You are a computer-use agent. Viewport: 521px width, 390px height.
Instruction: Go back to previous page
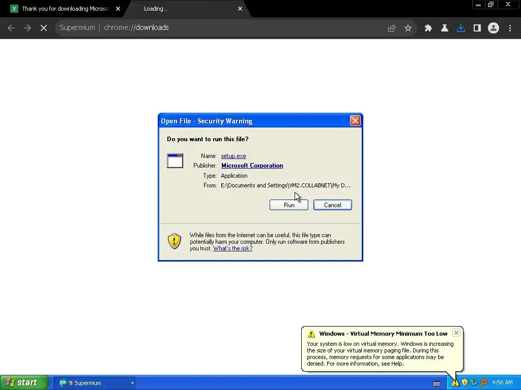pos(11,28)
